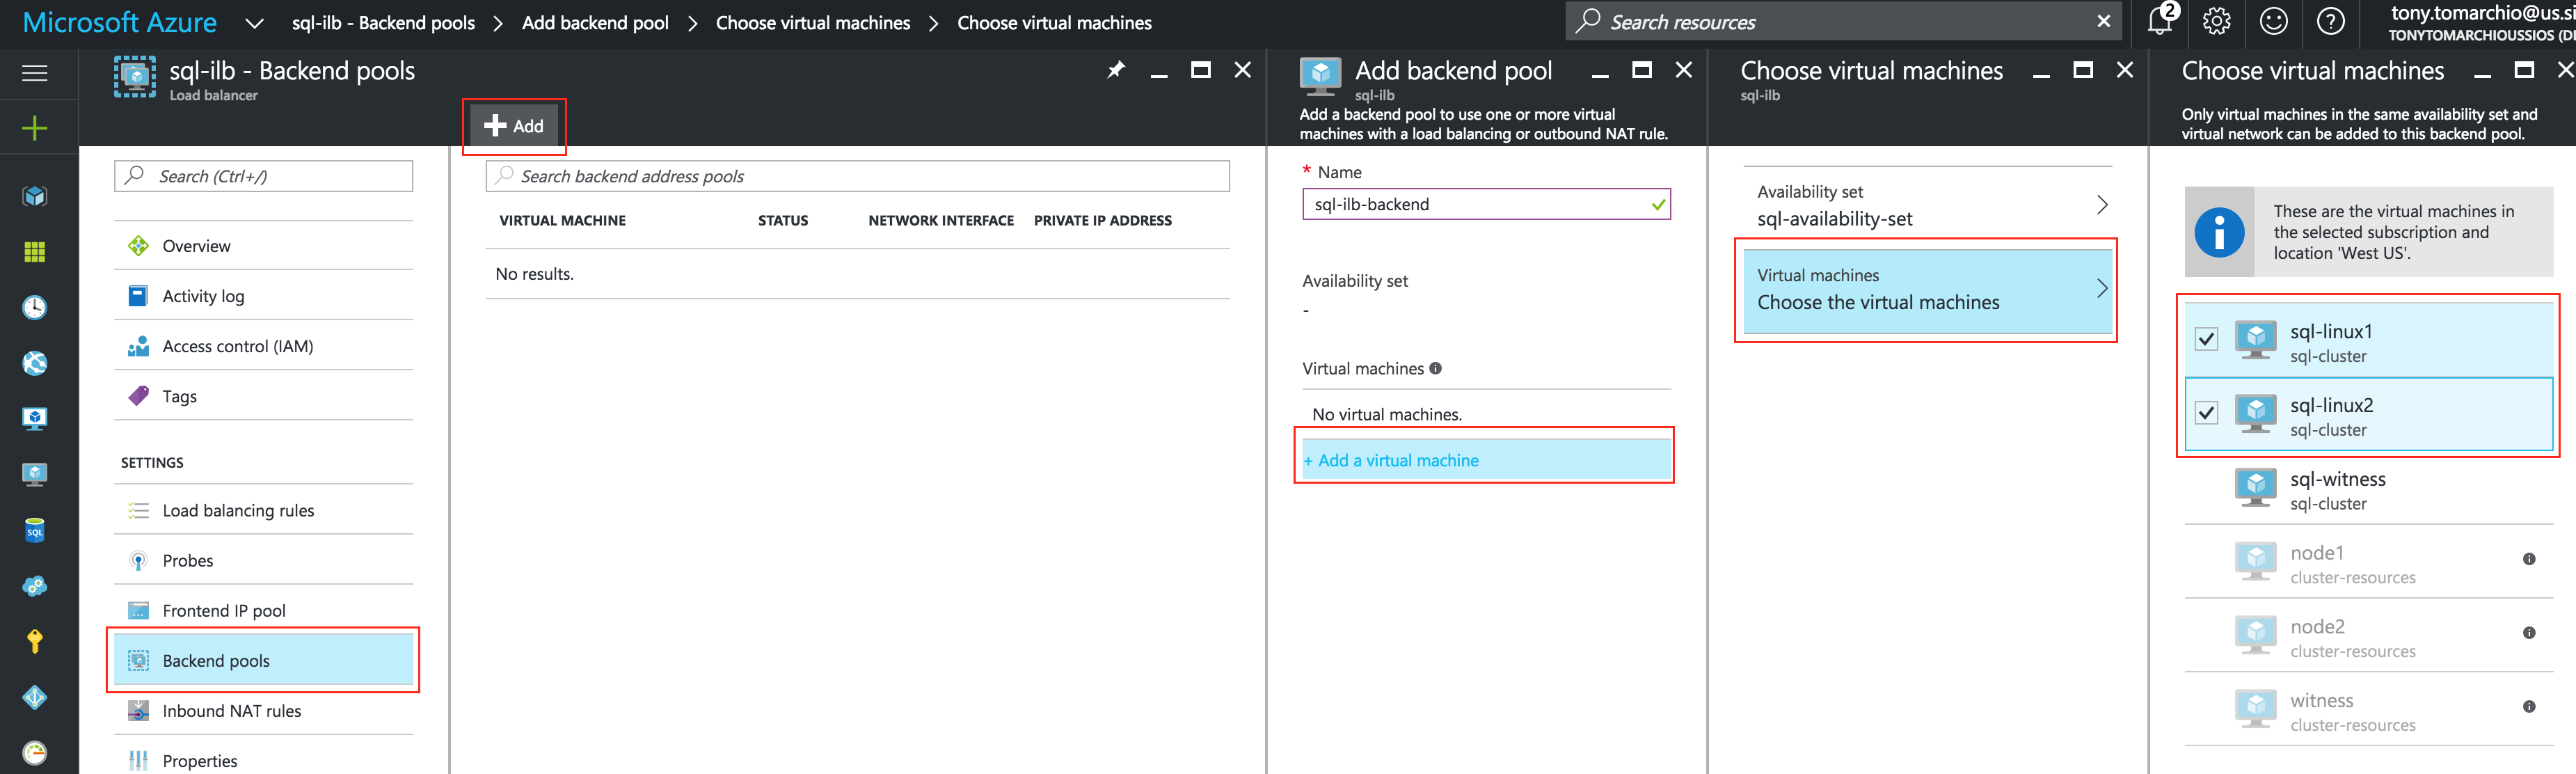
Task: Open Activity log menu item
Action: 263,296
